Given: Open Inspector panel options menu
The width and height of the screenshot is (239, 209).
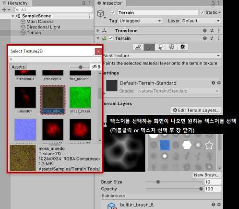Looking at the screenshot, I should (x=219, y=3).
